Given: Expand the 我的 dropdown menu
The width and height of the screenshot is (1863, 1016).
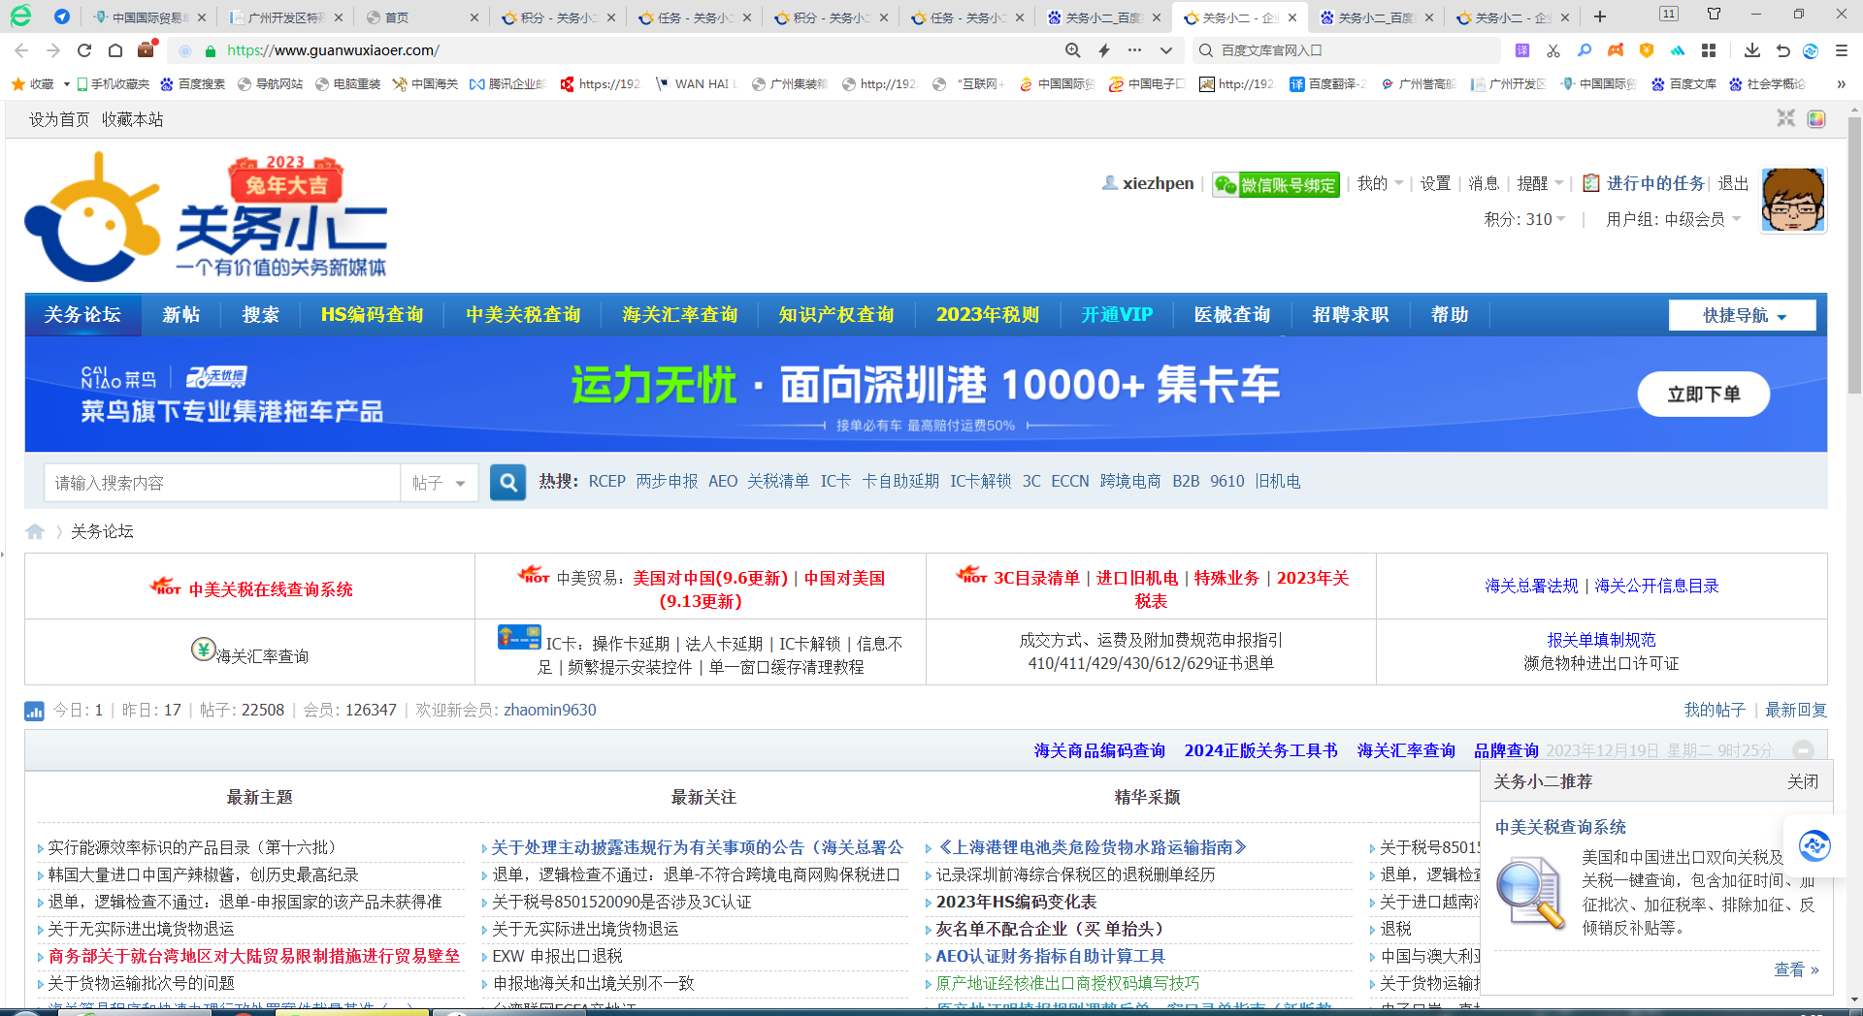Looking at the screenshot, I should tap(1381, 183).
